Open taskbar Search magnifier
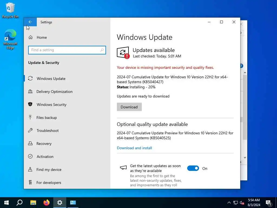Image resolution: width=277 pixels, height=208 pixels. (x=19, y=203)
